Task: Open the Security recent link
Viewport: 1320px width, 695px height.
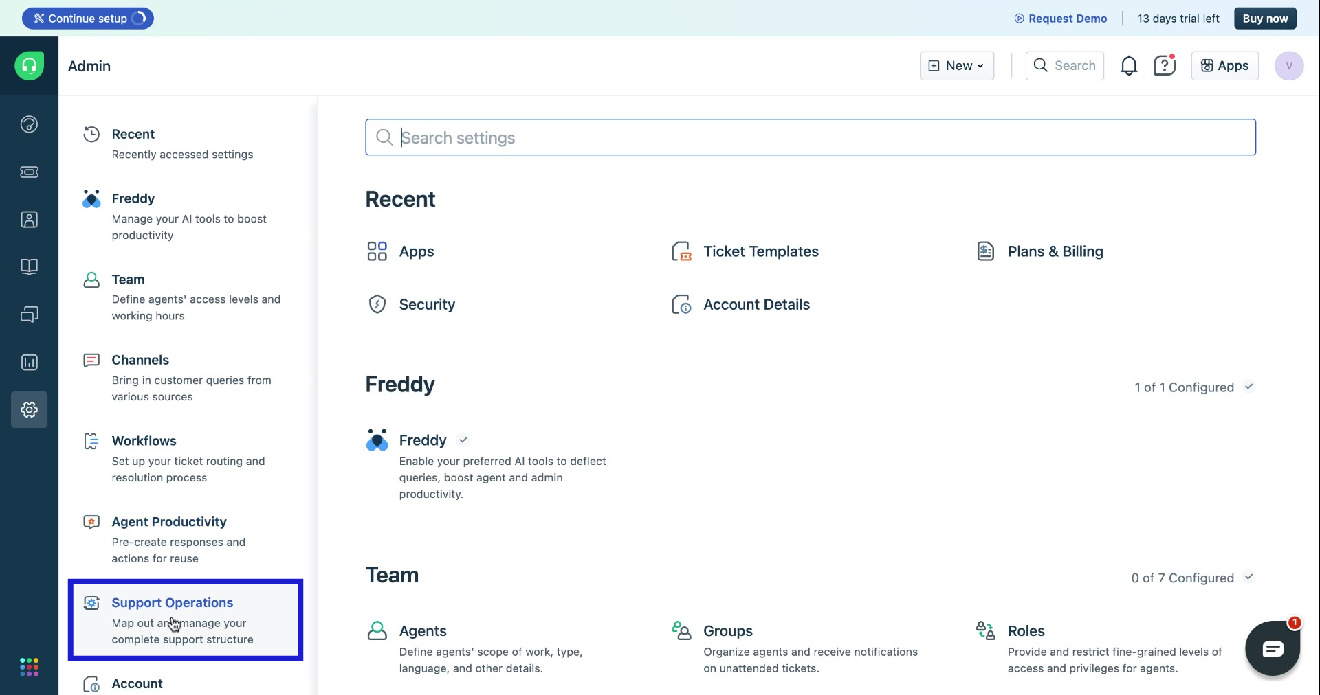Action: (427, 304)
